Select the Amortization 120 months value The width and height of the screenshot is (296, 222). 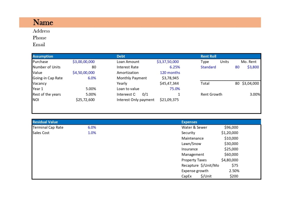tap(170, 73)
